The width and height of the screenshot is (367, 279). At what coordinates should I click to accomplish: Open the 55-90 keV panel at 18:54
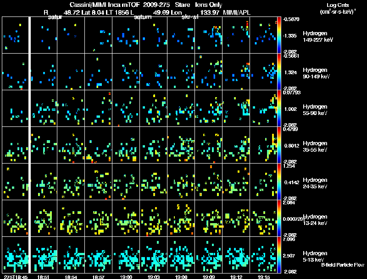(71, 109)
